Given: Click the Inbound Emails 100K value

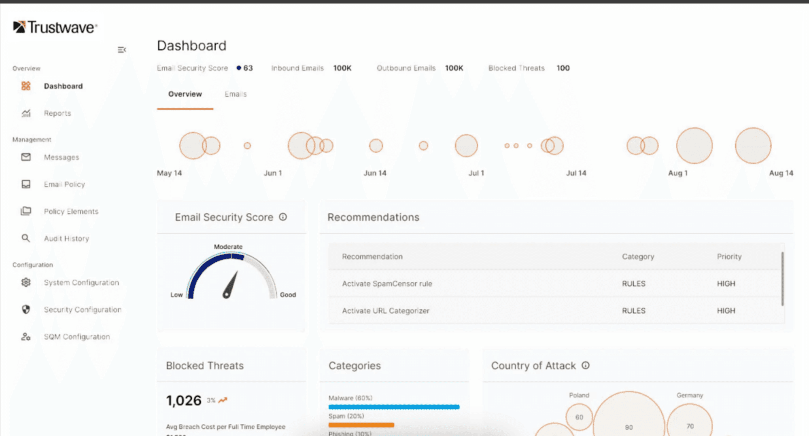Looking at the screenshot, I should [342, 68].
